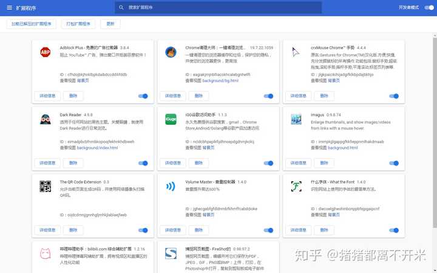Turn off the Dark Reader toggle
Viewport: 437px width, 273px height.
[x=143, y=163]
